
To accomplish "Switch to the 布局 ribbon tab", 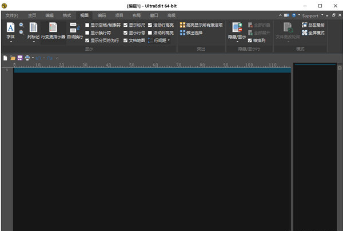I will 137,15.
